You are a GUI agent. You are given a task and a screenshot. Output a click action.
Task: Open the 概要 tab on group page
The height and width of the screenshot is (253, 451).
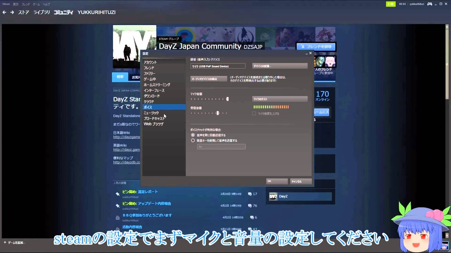coord(120,77)
